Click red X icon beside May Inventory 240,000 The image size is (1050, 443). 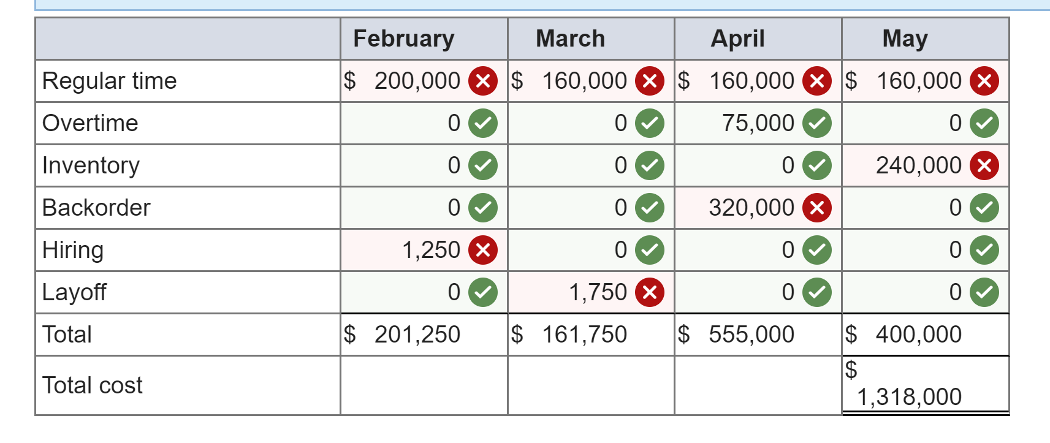pos(984,165)
